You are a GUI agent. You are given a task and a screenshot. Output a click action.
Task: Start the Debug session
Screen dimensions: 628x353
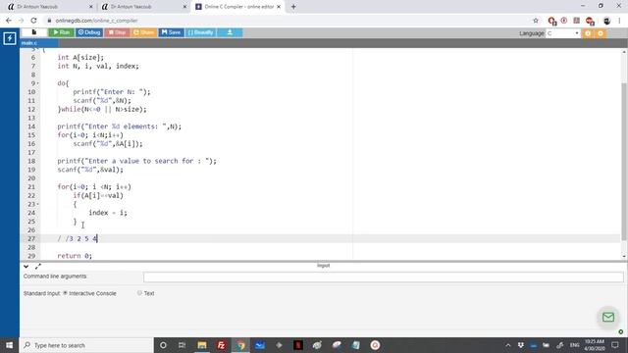click(89, 32)
